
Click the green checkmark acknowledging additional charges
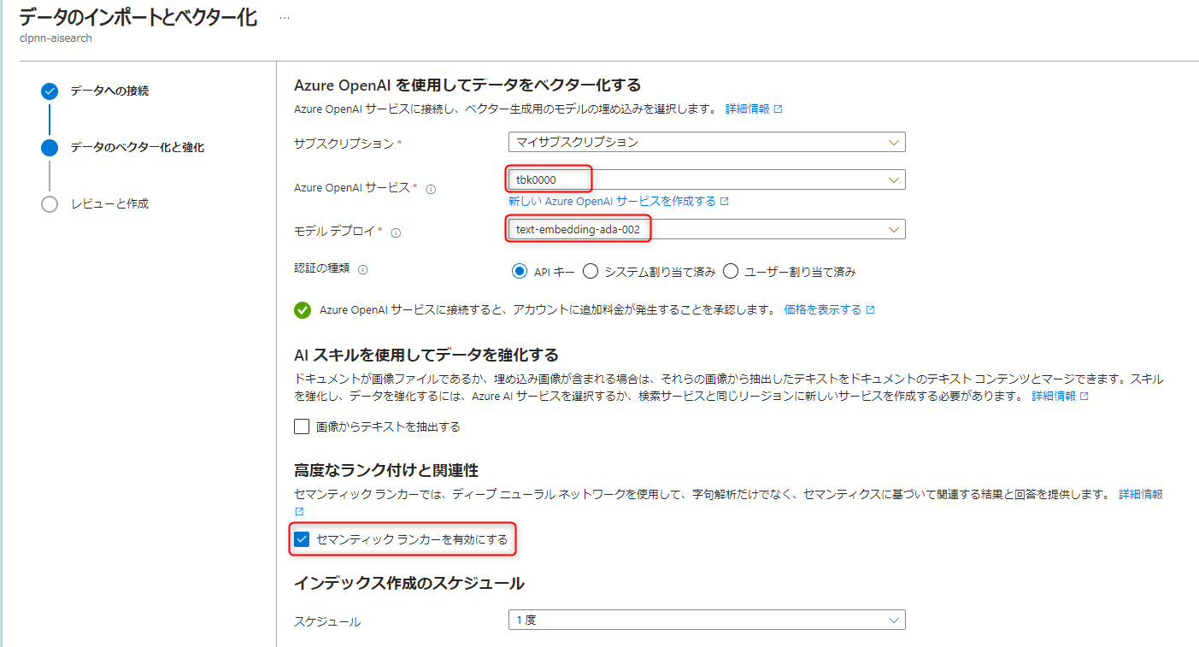click(301, 311)
